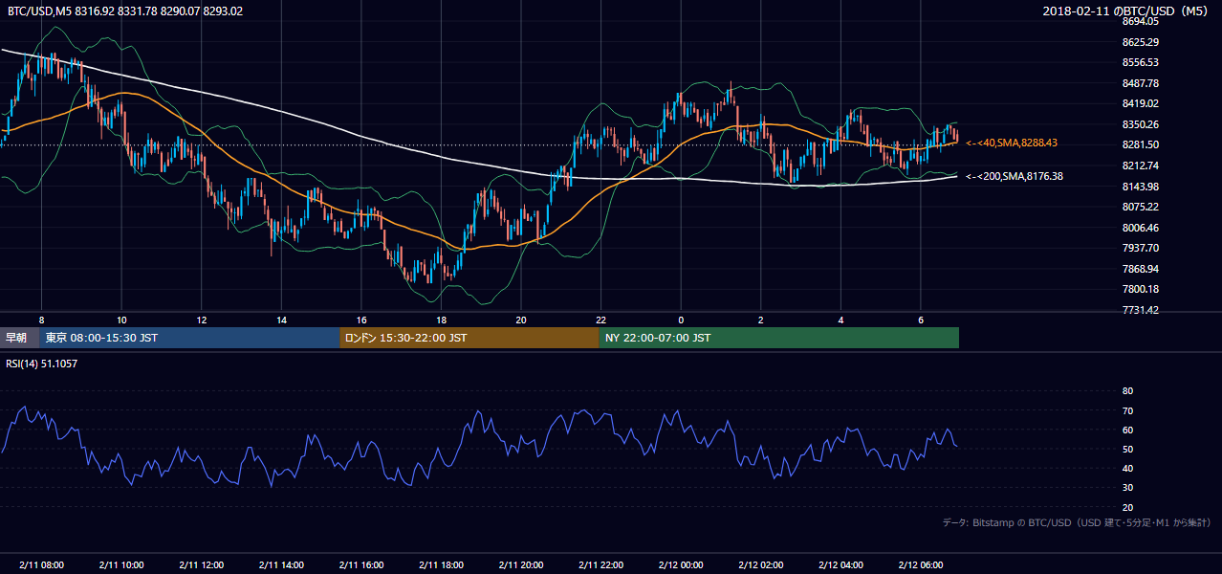Click RSI axis level 50

coord(1127,449)
